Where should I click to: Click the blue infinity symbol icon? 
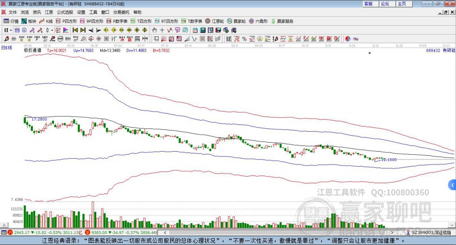pyautogui.click(x=356, y=39)
